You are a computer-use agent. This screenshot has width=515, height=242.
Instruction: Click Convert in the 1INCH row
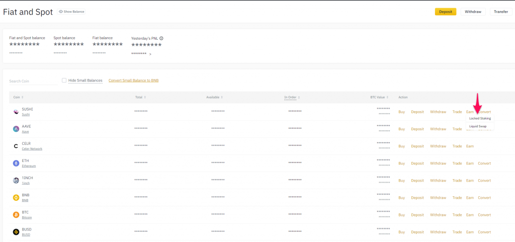click(x=484, y=180)
